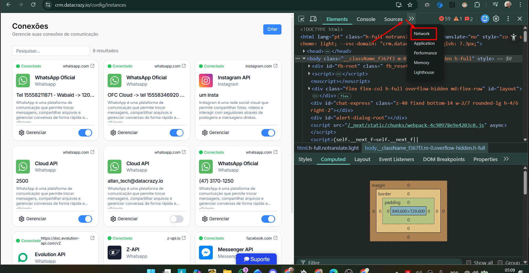Screen dimensions: 529x273
Task: Open the webpack script source link
Action: pyautogui.click(x=416, y=125)
